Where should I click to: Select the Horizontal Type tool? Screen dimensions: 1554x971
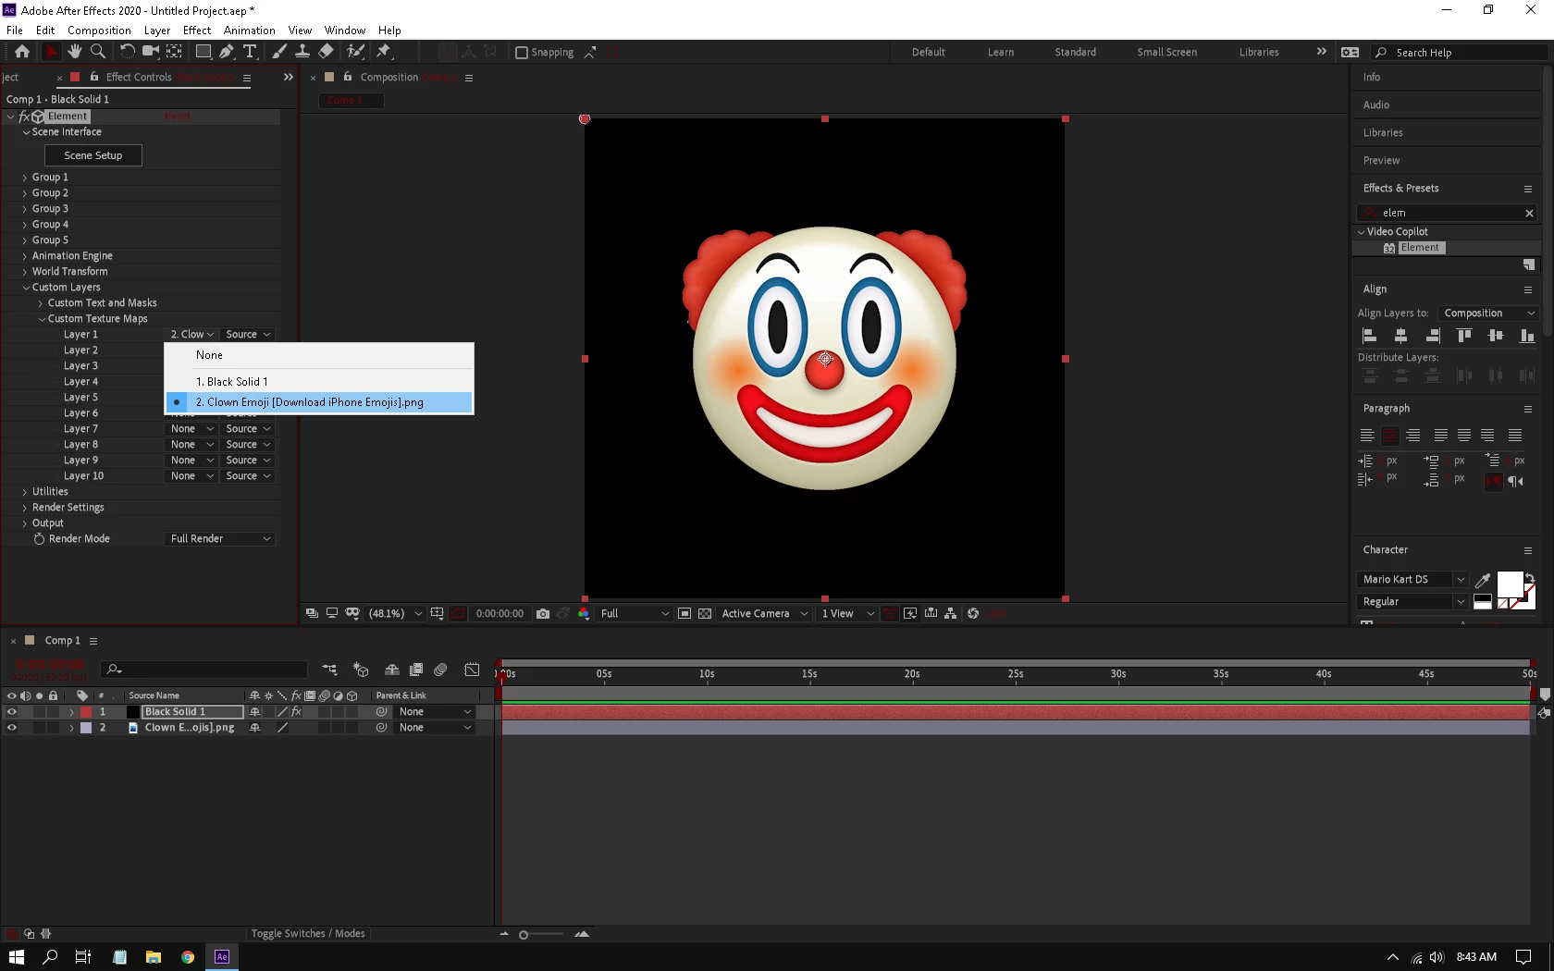(250, 52)
